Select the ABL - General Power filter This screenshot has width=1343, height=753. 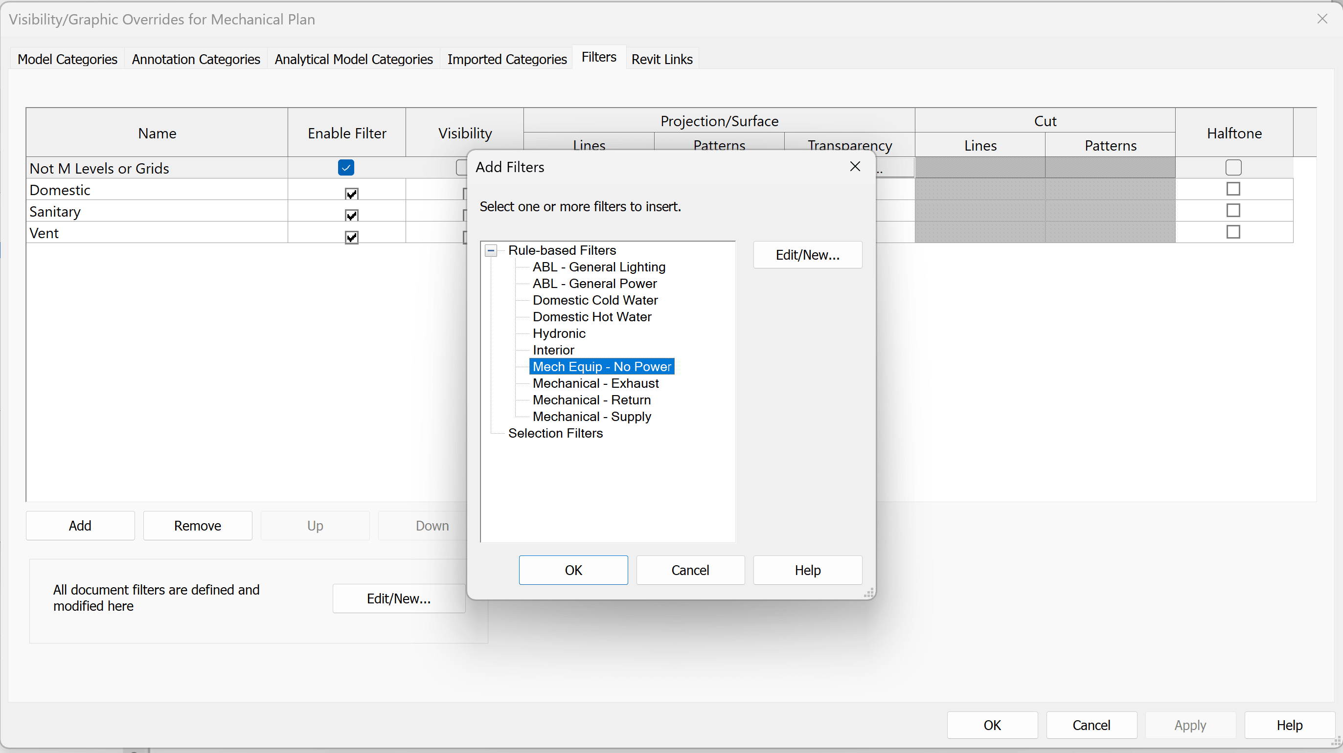(x=594, y=284)
